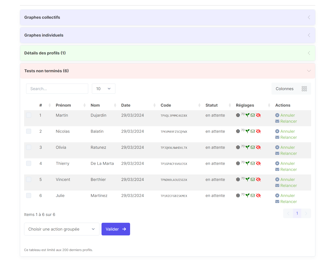Sort the table using Code column arrows

pos(199,105)
